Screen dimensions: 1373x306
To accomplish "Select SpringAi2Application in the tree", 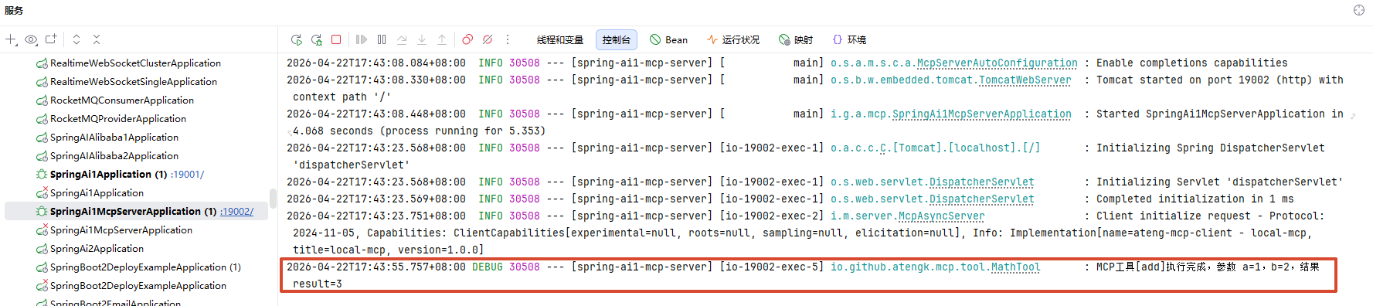I will (x=97, y=249).
